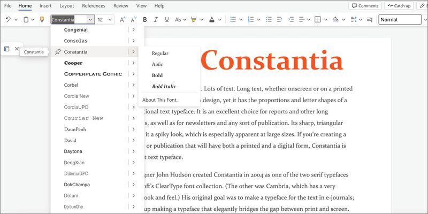Click the numbered list icon

(251, 20)
